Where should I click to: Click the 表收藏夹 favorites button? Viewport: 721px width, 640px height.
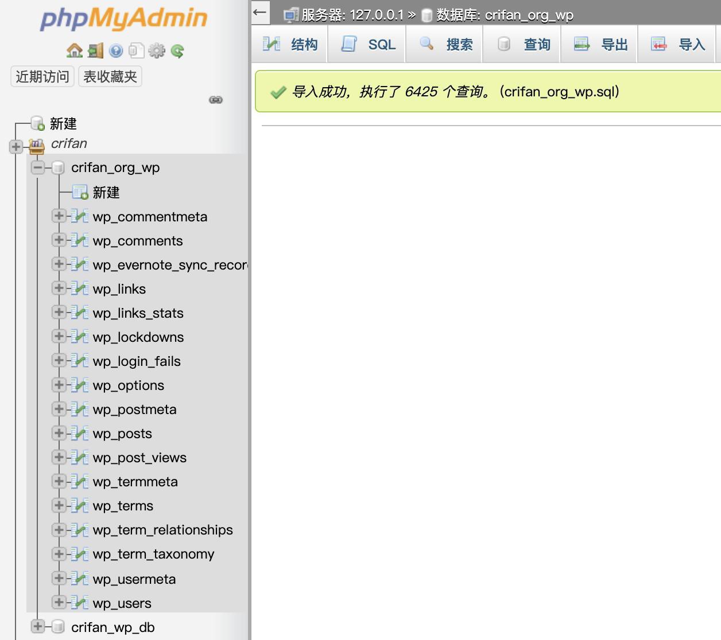click(x=110, y=77)
